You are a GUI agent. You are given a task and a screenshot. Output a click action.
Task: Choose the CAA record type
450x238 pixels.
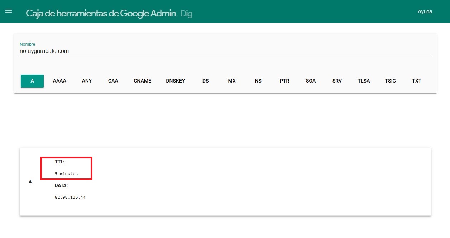113,81
